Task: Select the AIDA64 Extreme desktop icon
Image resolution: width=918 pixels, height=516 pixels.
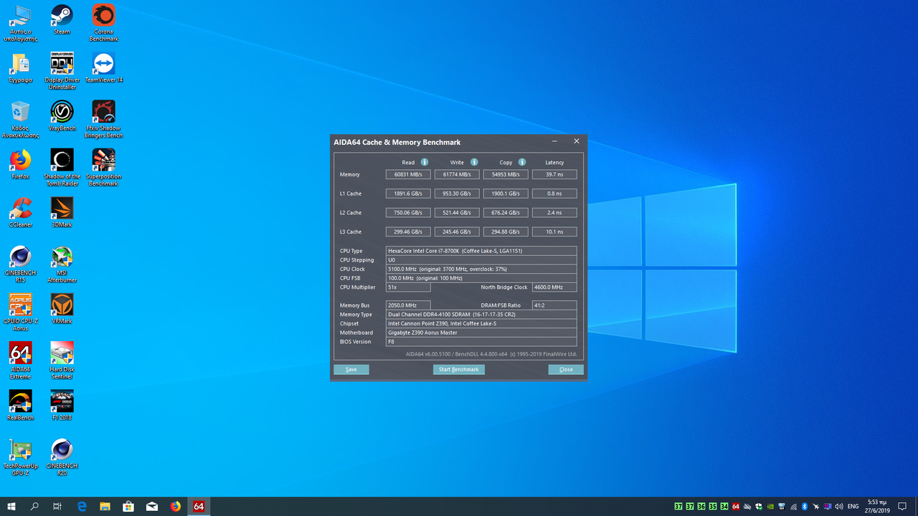Action: pos(20,360)
